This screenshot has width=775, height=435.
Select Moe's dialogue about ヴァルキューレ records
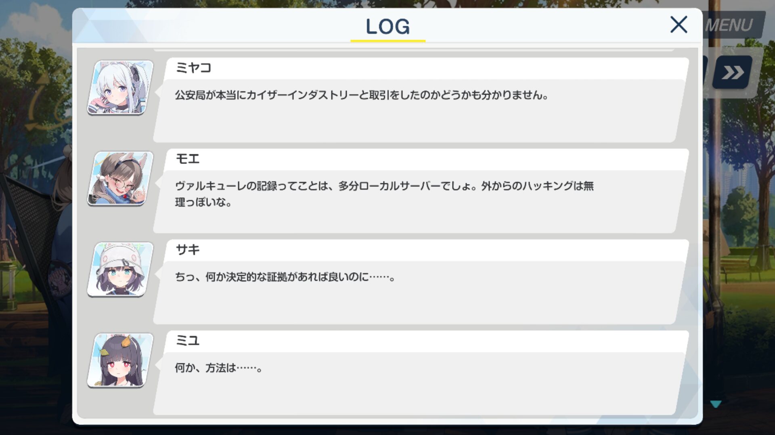[384, 194]
